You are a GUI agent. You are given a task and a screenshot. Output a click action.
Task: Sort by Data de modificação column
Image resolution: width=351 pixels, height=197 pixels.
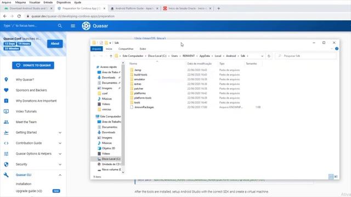coord(199,64)
